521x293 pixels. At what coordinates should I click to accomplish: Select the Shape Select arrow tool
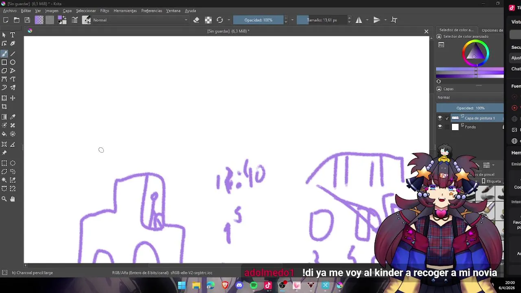(x=4, y=35)
